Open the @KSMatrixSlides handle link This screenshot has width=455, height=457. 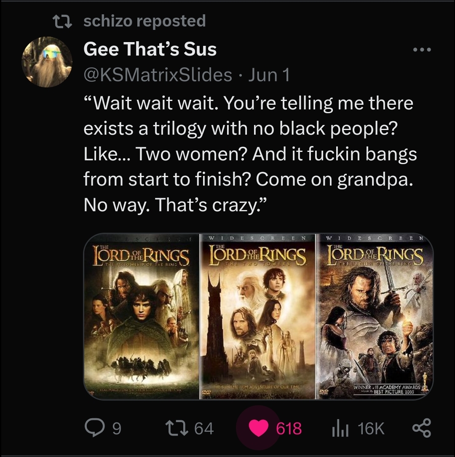[x=158, y=75]
